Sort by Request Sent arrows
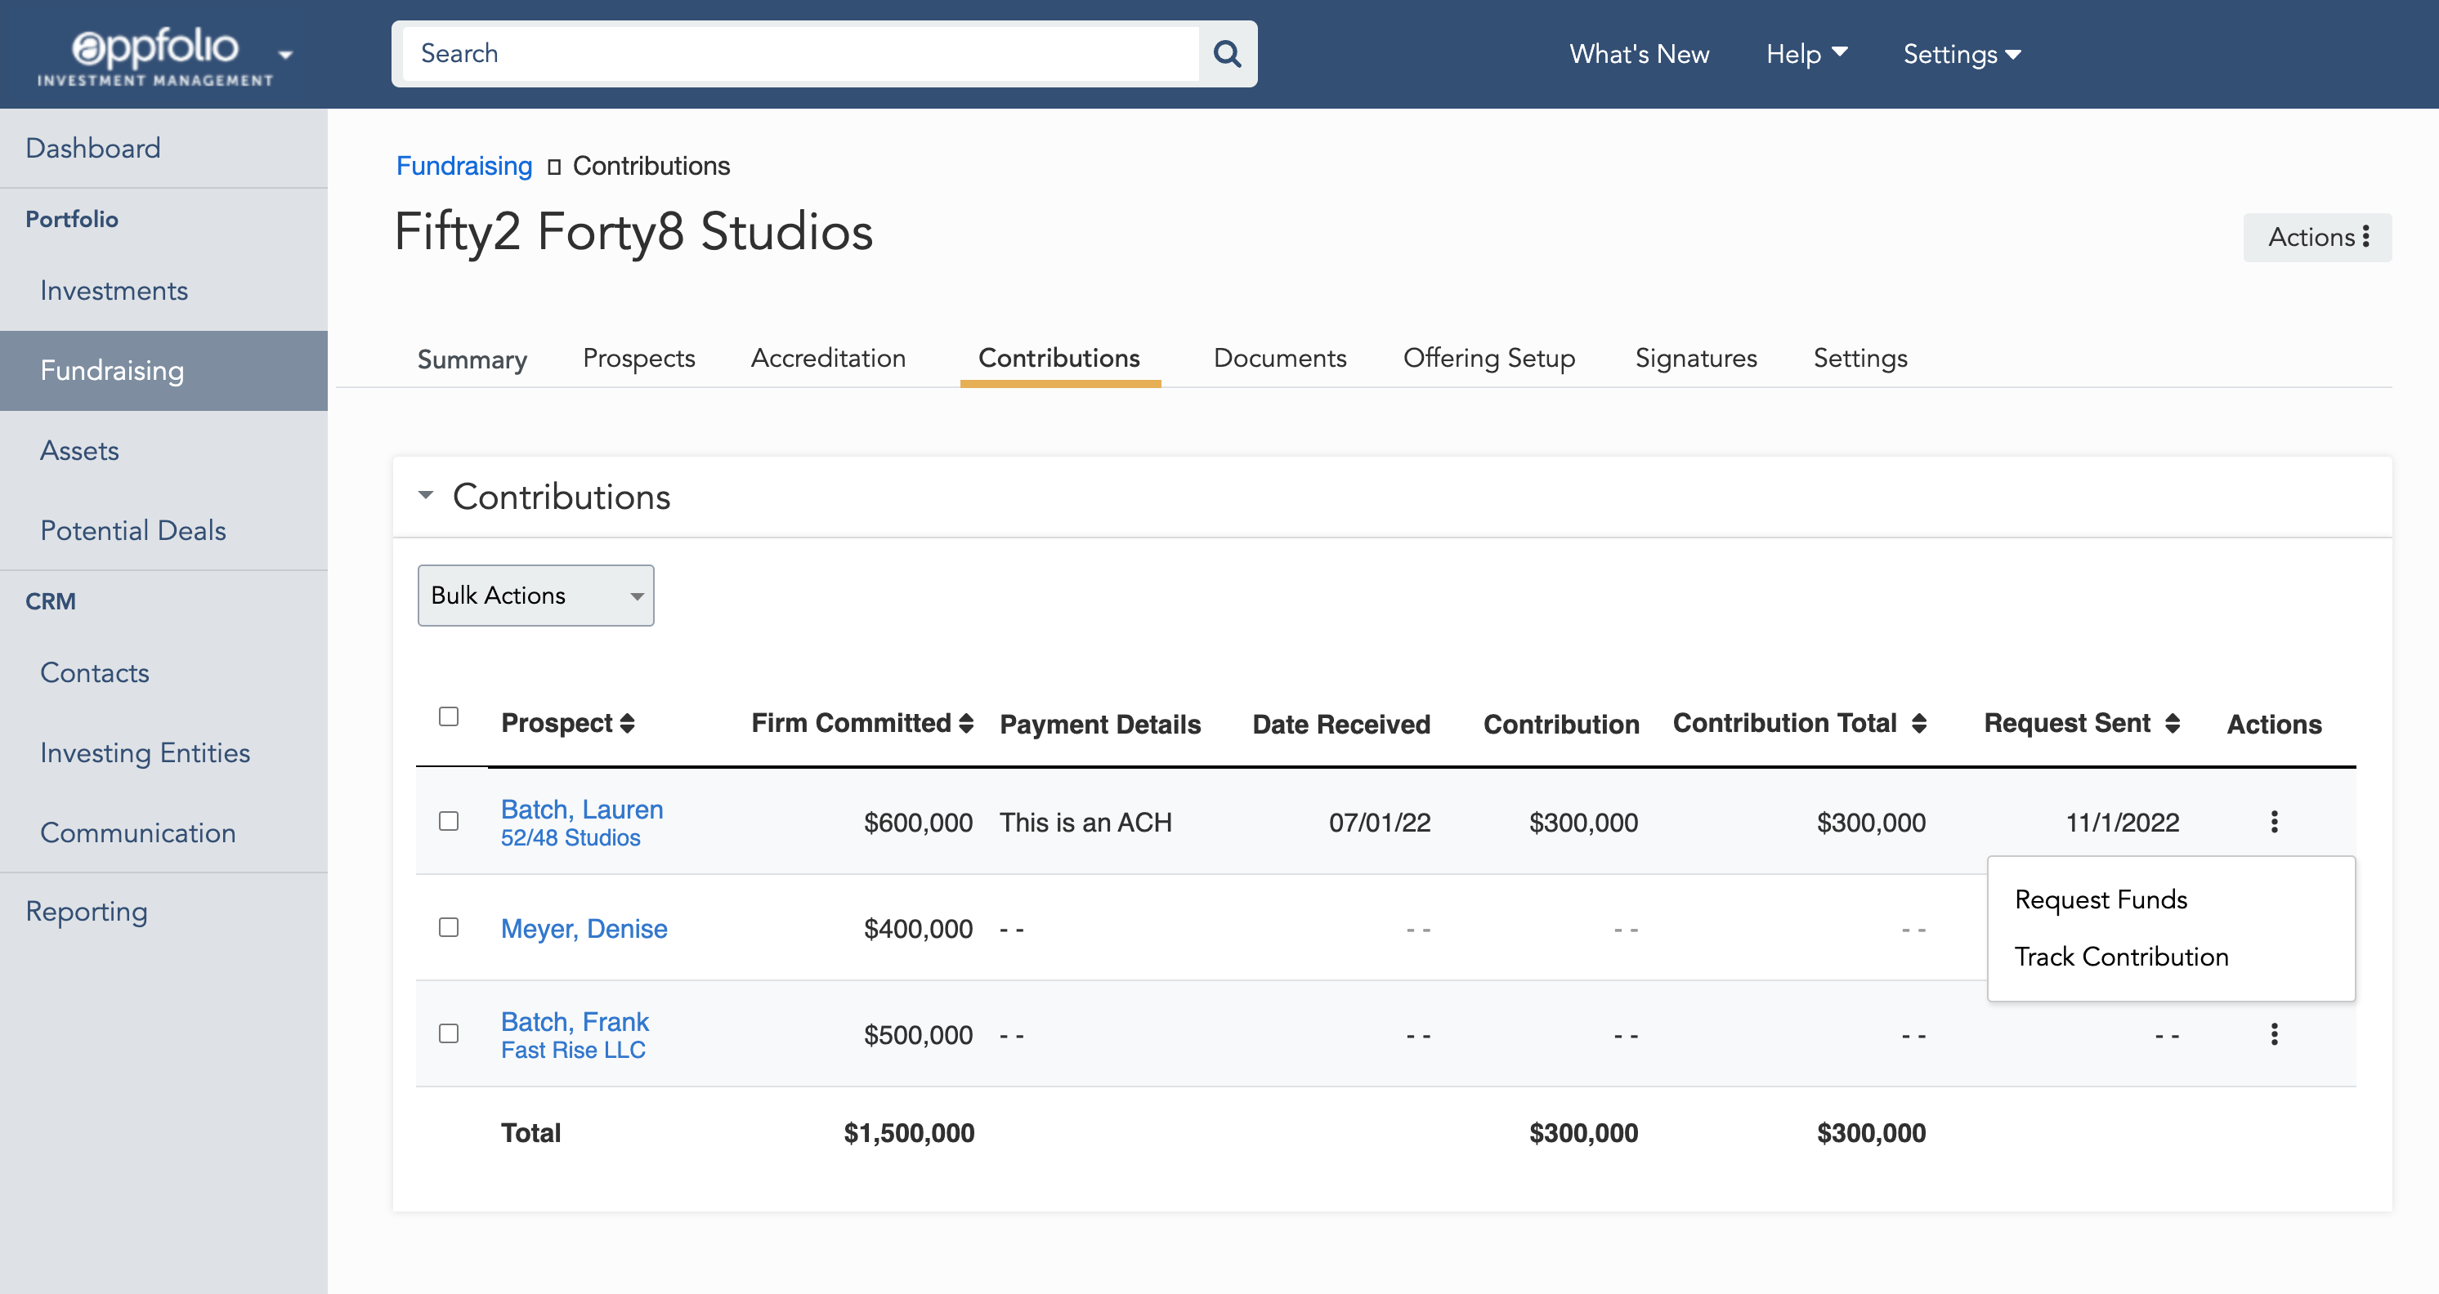 click(x=2172, y=724)
